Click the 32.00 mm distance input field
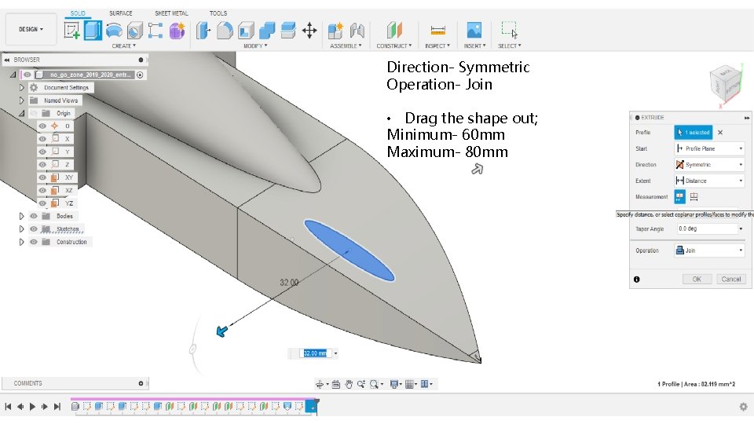Screen dimensions: 754x424 (316, 353)
